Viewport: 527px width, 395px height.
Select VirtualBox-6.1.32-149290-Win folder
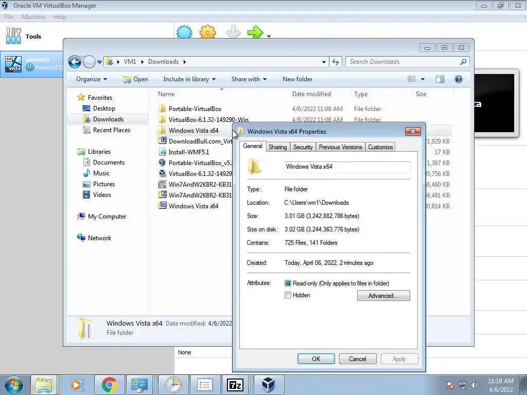click(208, 119)
